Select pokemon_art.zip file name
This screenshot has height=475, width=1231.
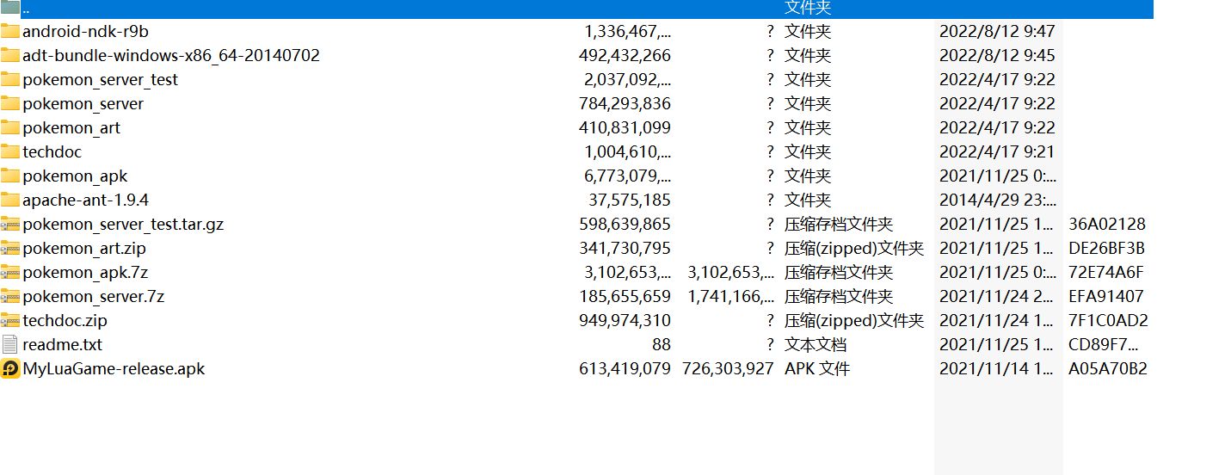pos(84,249)
